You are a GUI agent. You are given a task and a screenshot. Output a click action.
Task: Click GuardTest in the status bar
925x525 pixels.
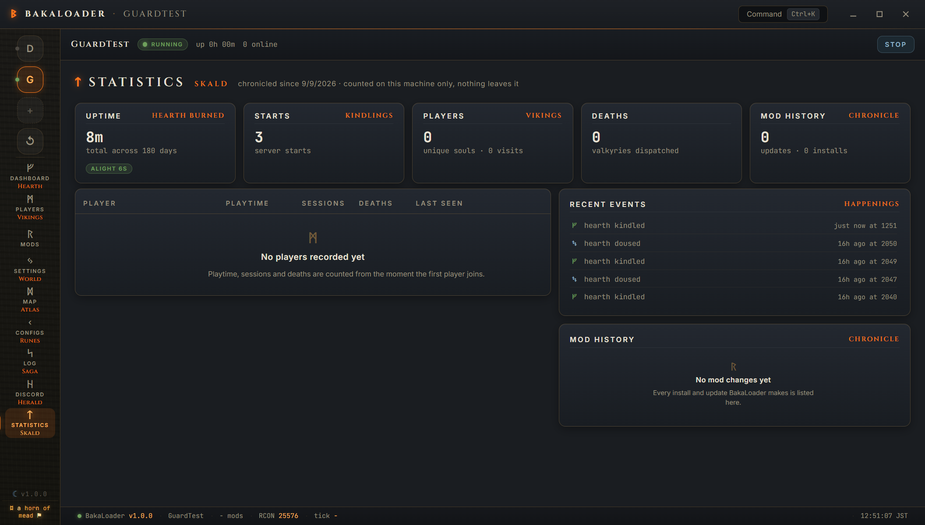coord(186,516)
